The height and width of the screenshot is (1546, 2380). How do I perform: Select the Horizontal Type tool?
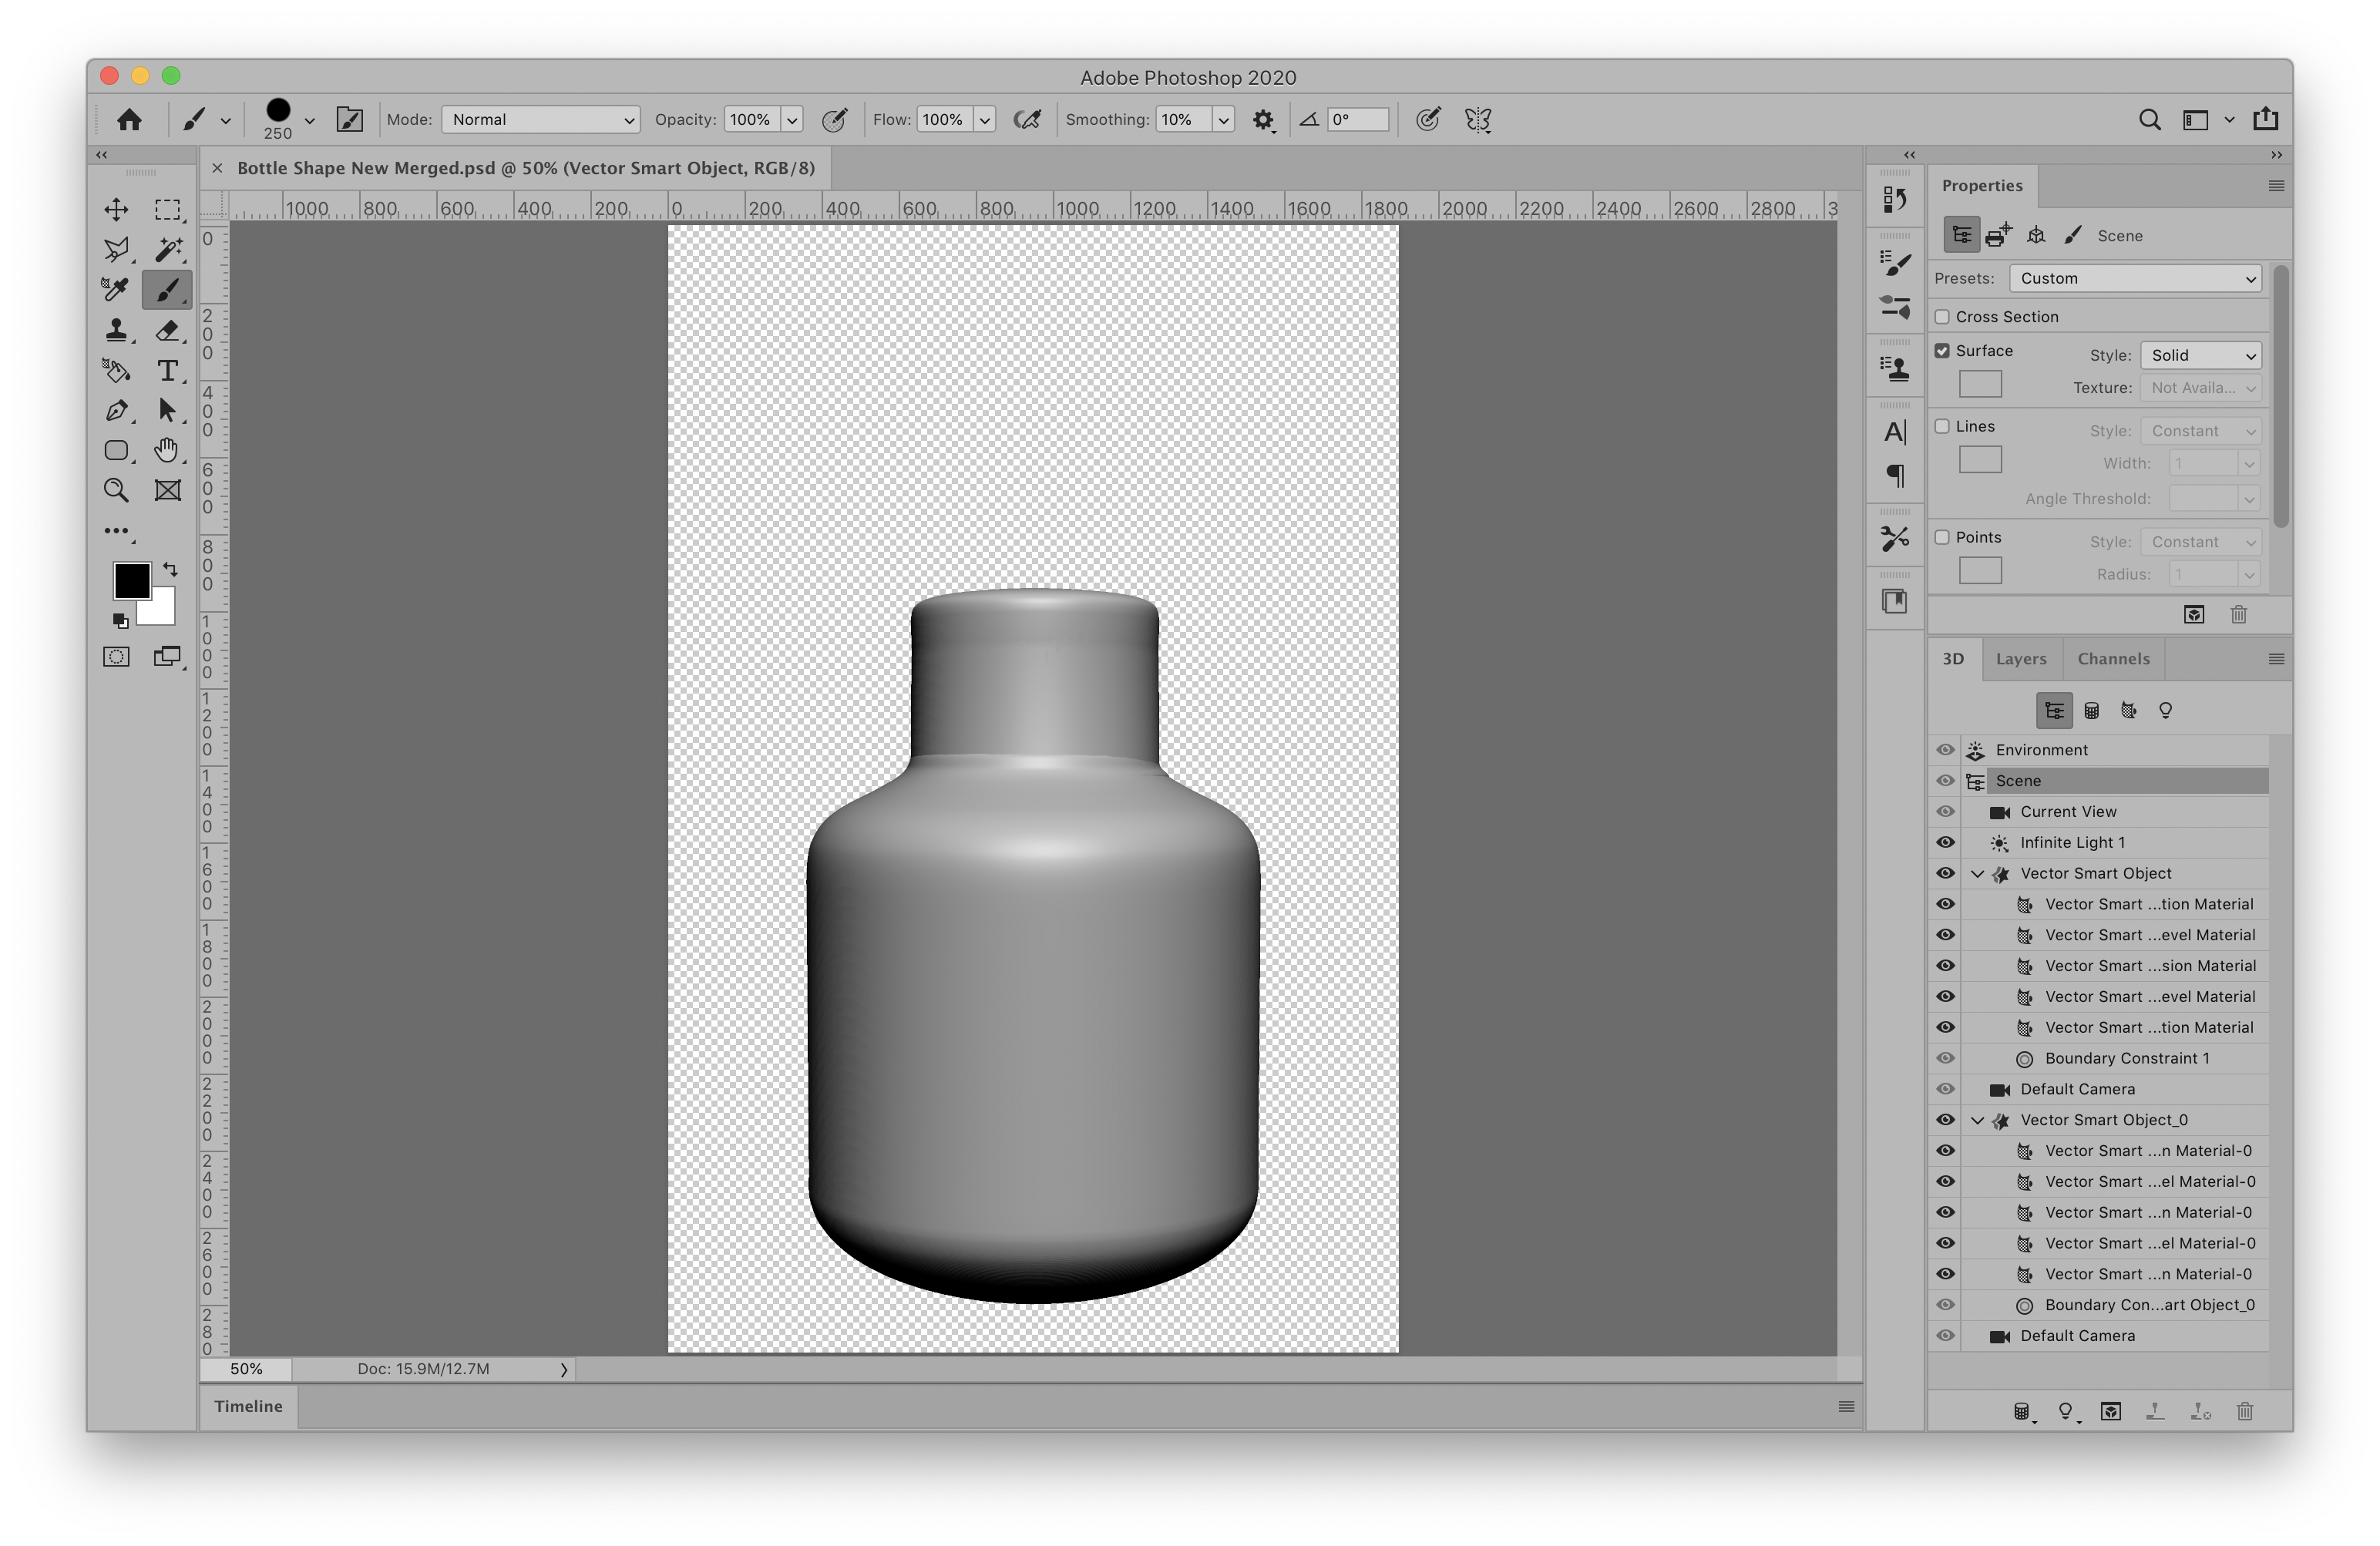coord(167,371)
